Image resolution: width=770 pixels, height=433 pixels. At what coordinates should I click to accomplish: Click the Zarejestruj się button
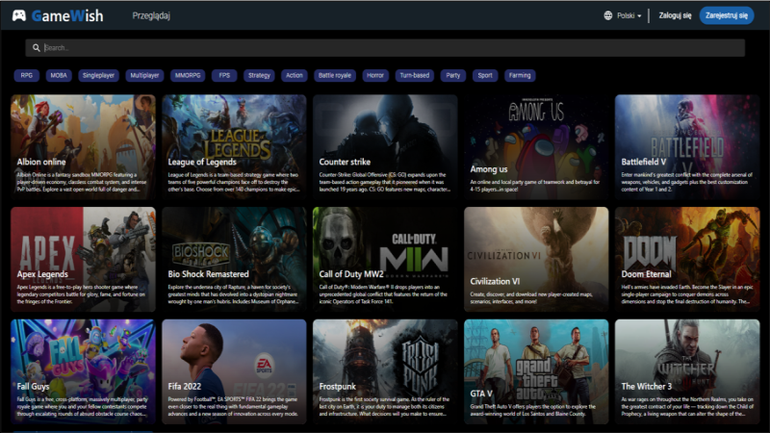(x=727, y=15)
